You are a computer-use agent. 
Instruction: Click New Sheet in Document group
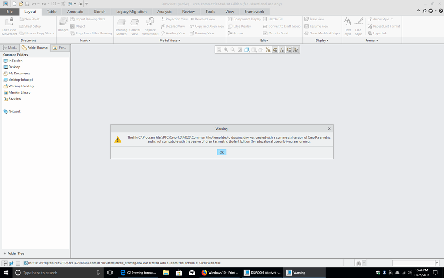point(29,19)
